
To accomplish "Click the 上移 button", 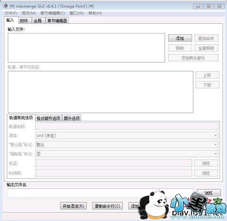I will click(208, 75).
